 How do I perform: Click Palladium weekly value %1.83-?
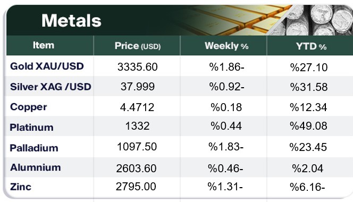[226, 147]
